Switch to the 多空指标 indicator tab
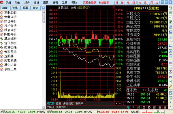This screenshot has height=114, width=173. coord(68,103)
